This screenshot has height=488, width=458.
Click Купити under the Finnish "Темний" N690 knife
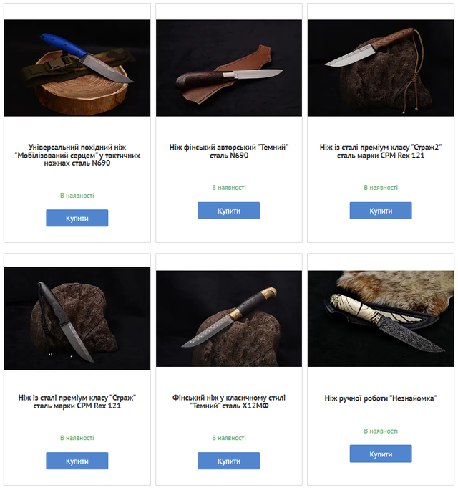[229, 211]
